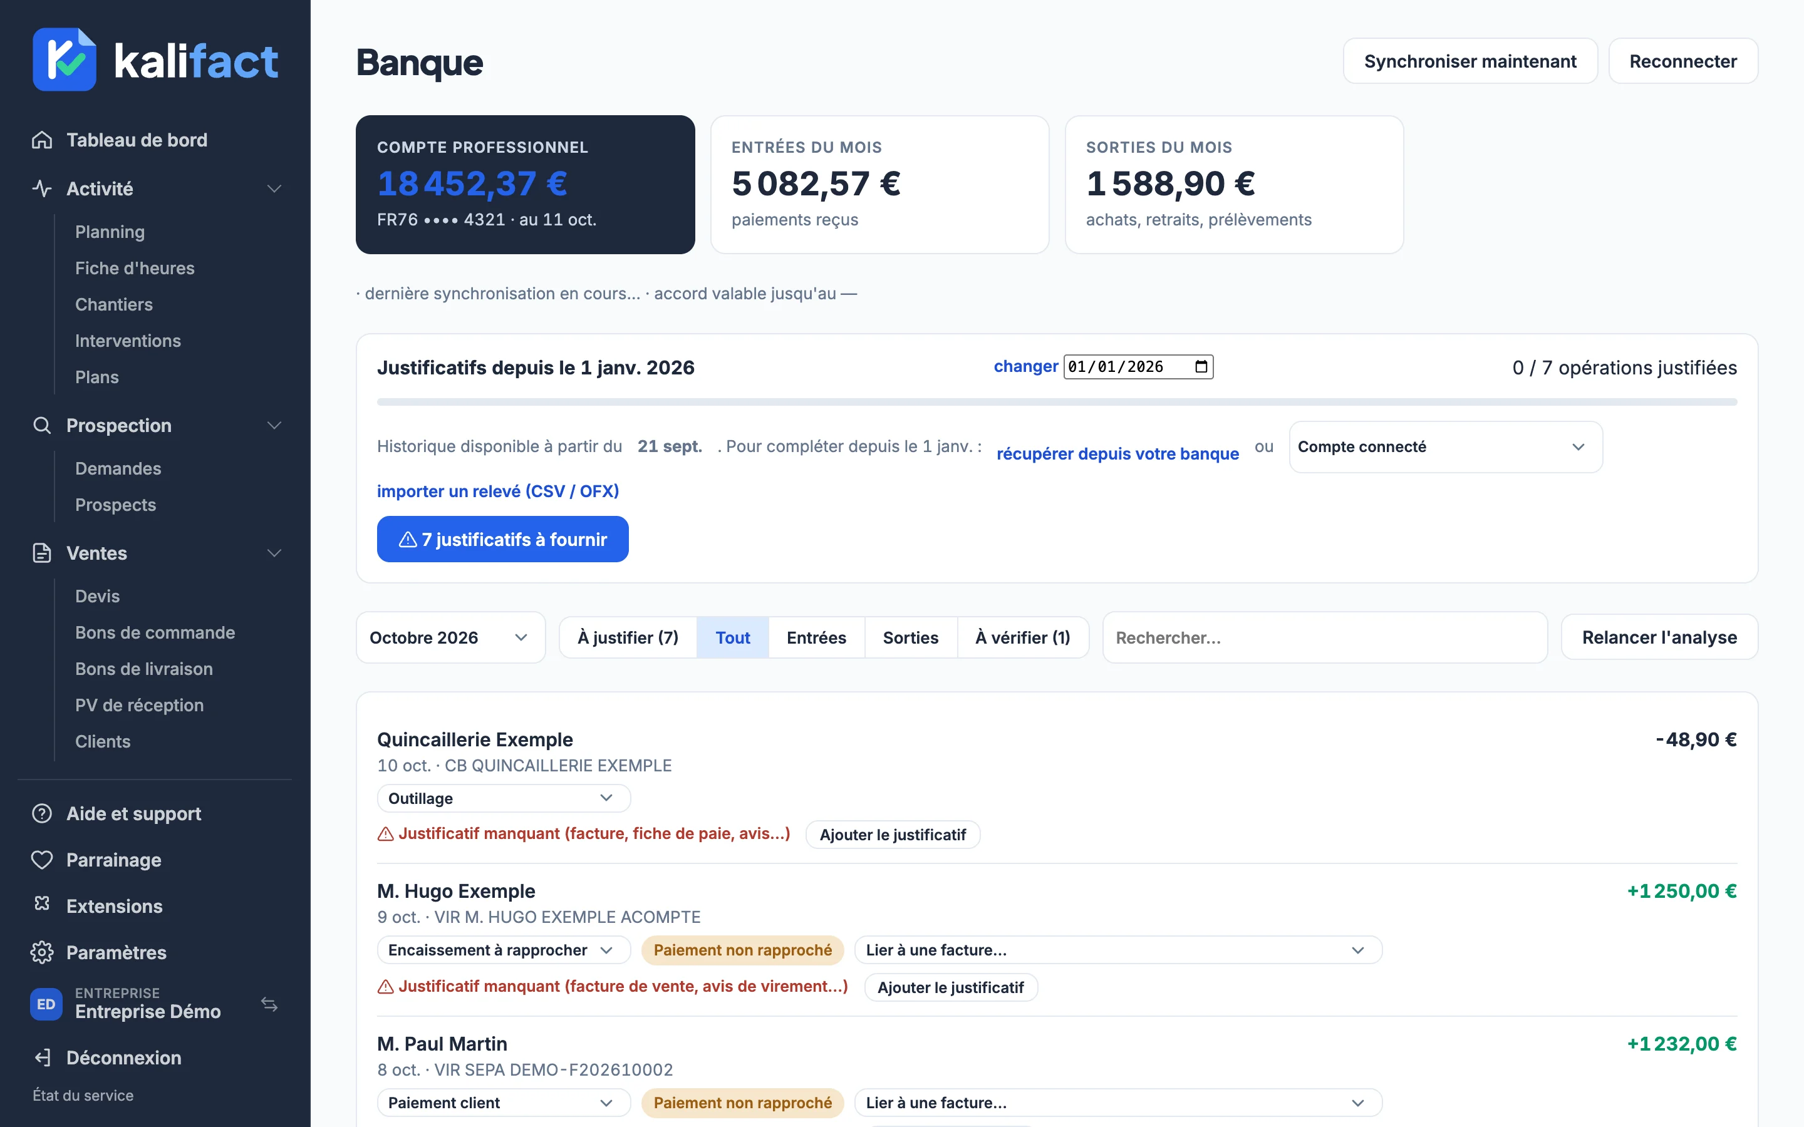Click the Prospection magnifier icon
The width and height of the screenshot is (1804, 1127).
click(42, 426)
